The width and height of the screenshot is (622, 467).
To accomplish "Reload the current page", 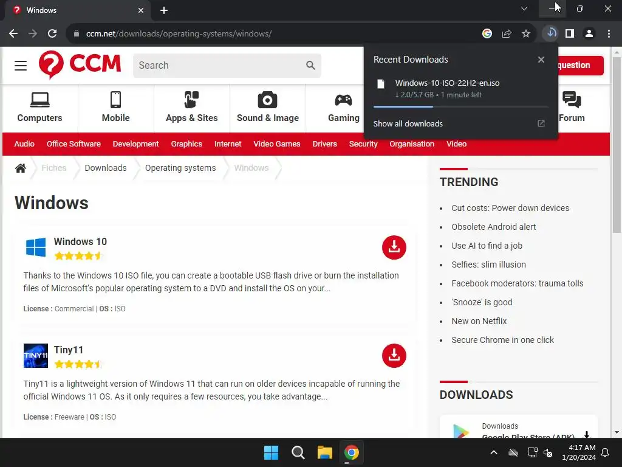I will 52,34.
